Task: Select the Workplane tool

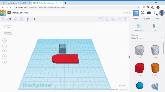Action: (x=139, y=27)
